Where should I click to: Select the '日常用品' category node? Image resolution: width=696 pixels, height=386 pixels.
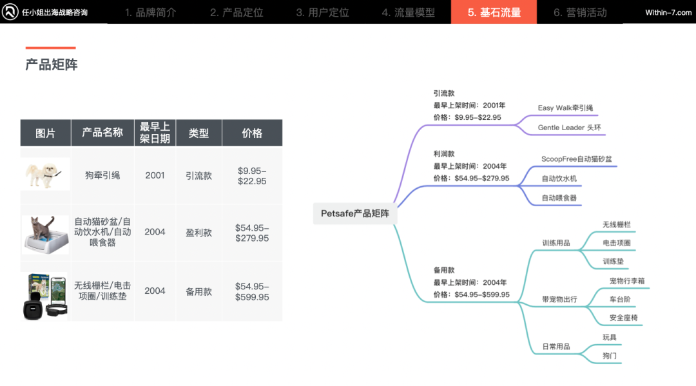click(x=556, y=347)
